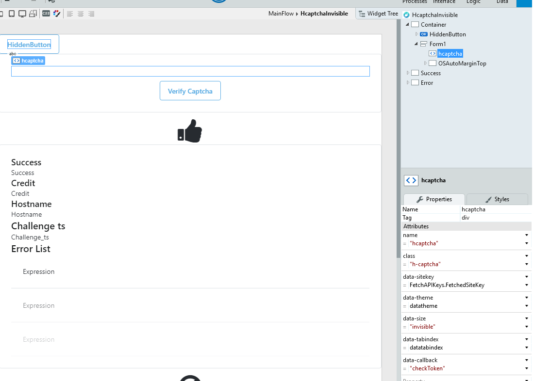Expand the Error container node
533x381 pixels.
pyautogui.click(x=408, y=83)
